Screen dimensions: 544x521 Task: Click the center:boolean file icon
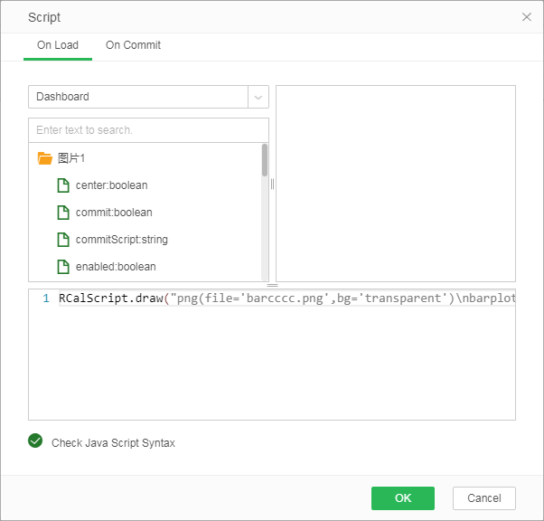coord(63,185)
